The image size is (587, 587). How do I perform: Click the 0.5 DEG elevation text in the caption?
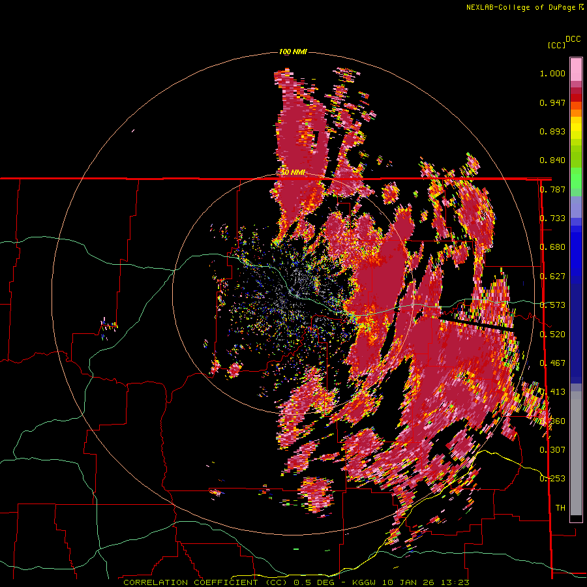tap(315, 582)
